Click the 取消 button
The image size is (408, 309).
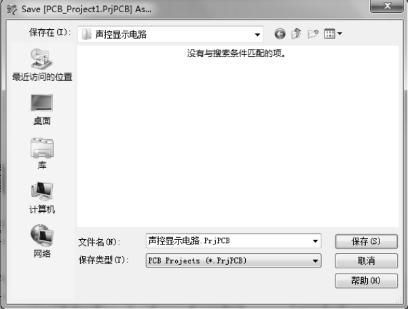367,261
